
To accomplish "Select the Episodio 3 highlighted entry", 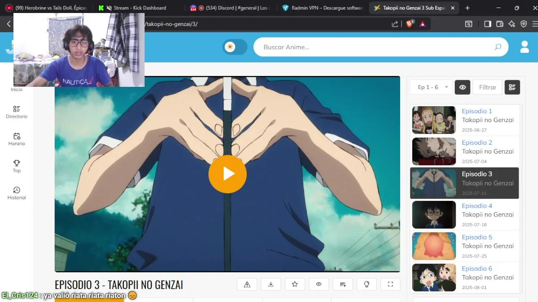I will pyautogui.click(x=464, y=183).
